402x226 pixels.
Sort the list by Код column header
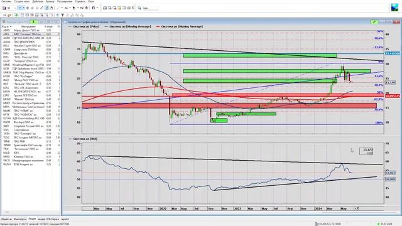[x=6, y=26]
